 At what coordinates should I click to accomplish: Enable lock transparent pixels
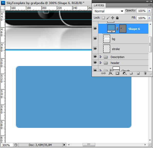[103, 18]
